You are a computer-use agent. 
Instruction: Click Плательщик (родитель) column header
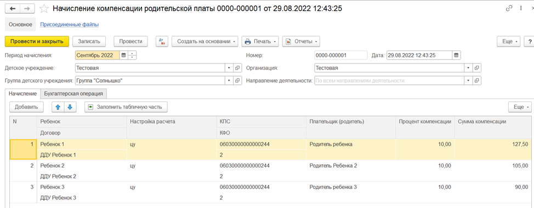pos(351,127)
